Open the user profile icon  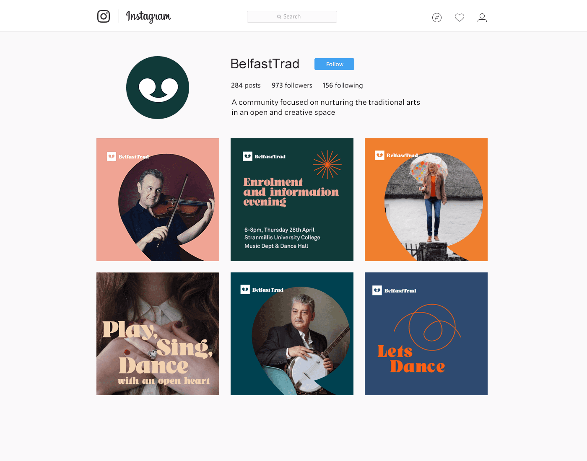[x=482, y=18]
